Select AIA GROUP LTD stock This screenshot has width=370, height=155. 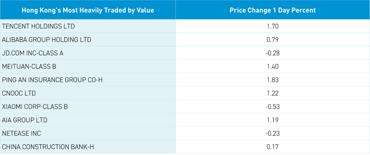click(25, 120)
